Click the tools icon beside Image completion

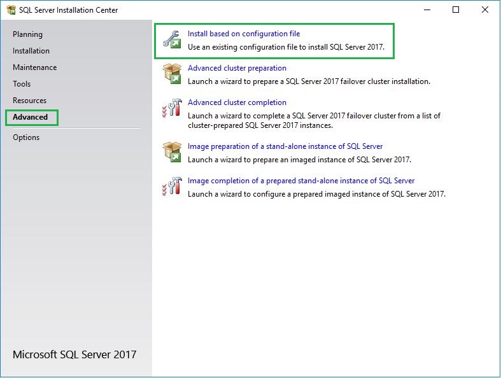(x=172, y=186)
